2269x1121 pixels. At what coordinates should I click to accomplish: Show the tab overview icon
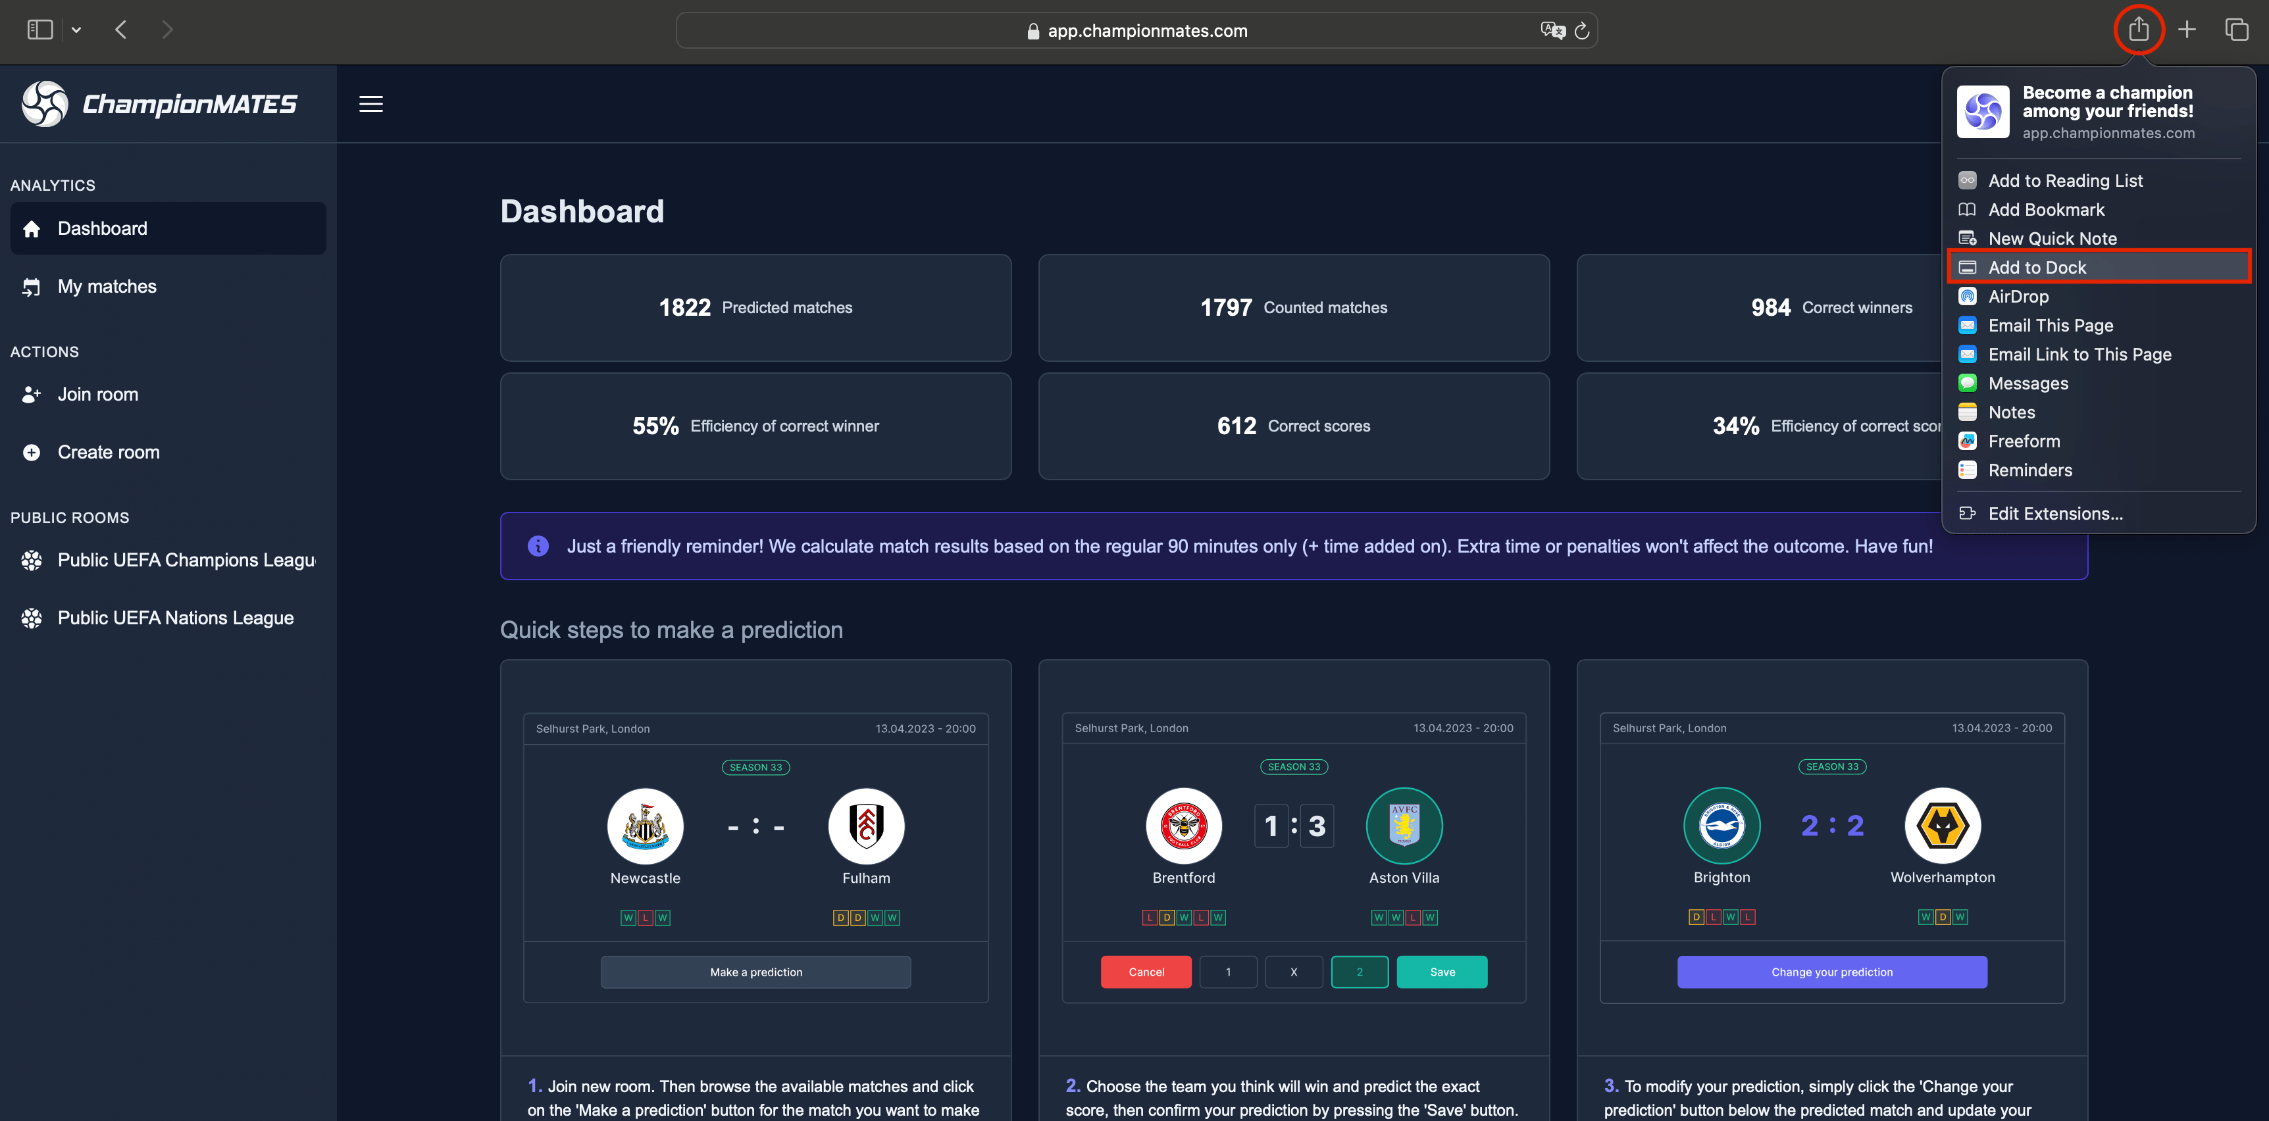2236,30
